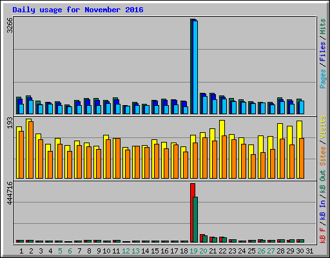Click the cyan Pages bar for day 30
This screenshot has height=258, width=330.
point(302,107)
